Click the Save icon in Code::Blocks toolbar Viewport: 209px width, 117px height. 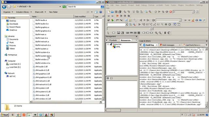(x=116, y=12)
